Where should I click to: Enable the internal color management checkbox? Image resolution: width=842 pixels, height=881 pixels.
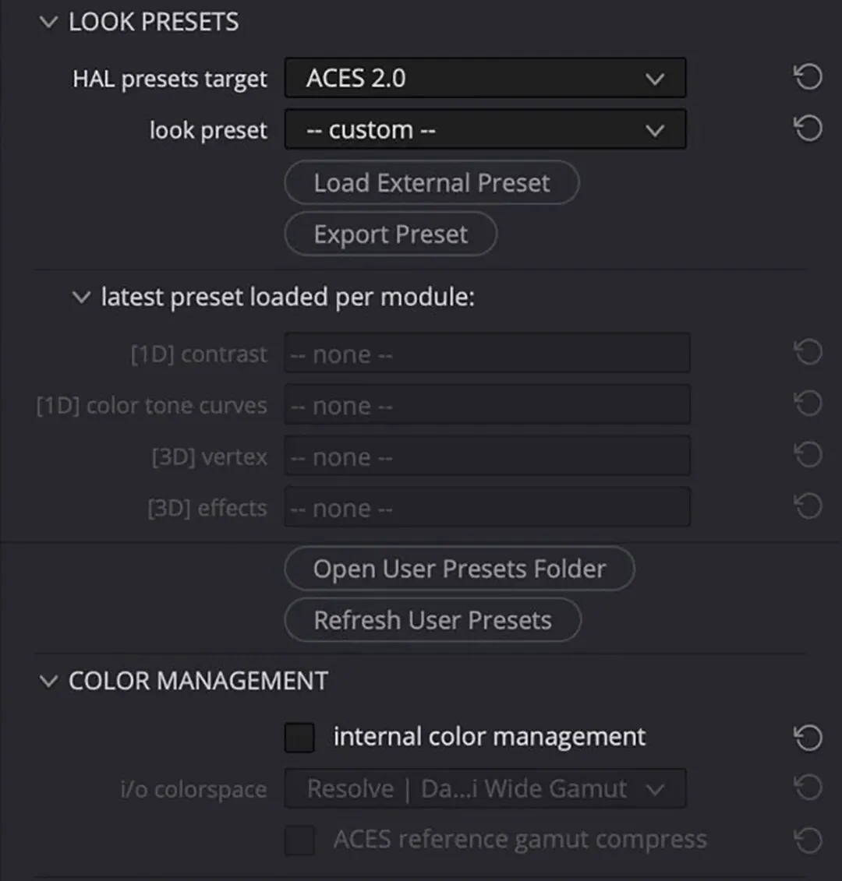(299, 737)
